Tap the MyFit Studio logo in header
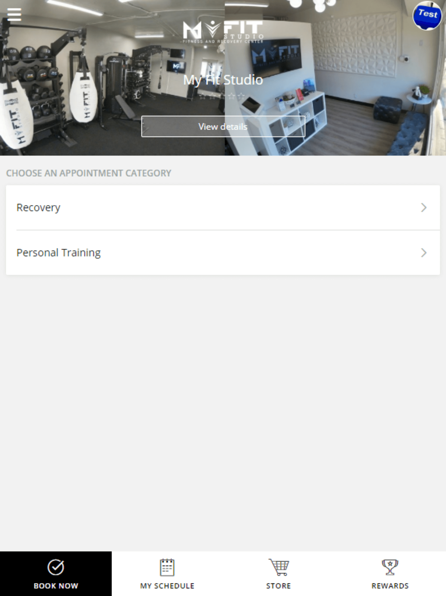Image resolution: width=446 pixels, height=596 pixels. coord(223,31)
